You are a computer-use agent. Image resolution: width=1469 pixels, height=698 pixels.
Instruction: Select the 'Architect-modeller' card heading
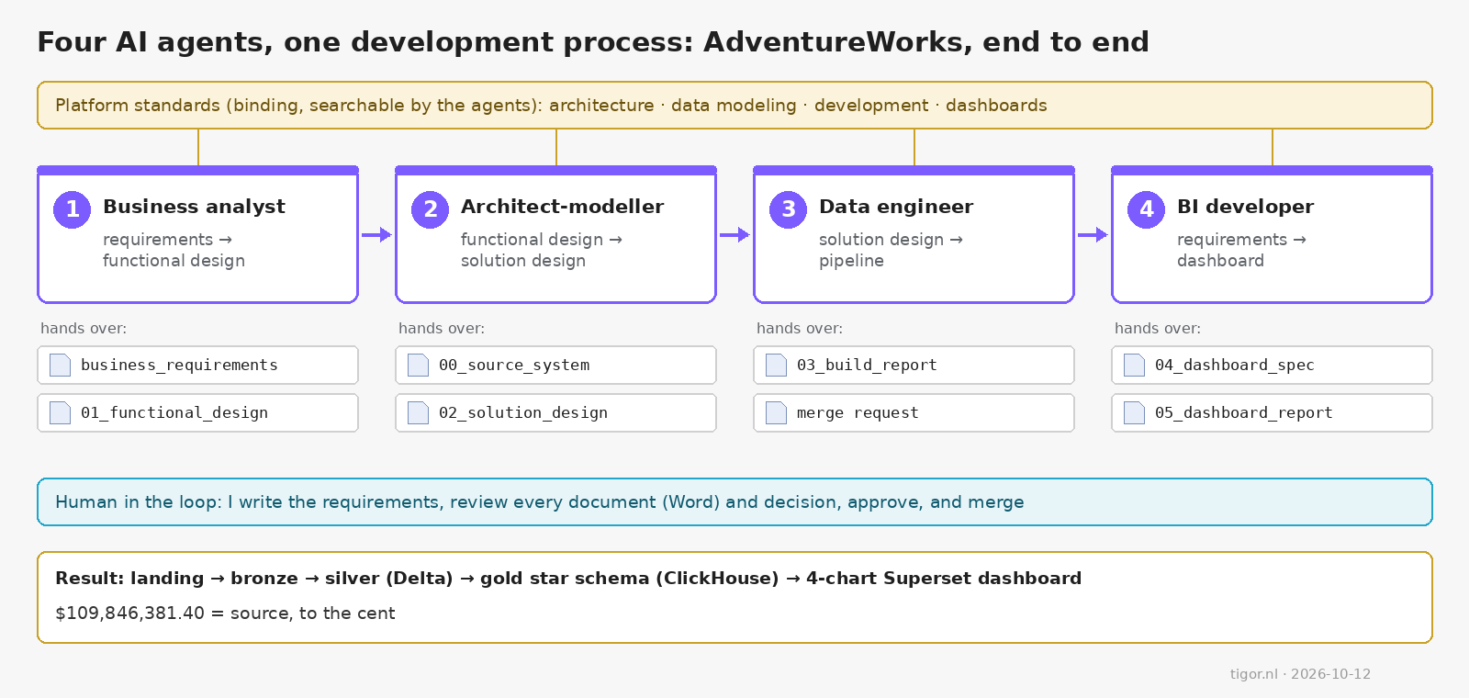[562, 207]
